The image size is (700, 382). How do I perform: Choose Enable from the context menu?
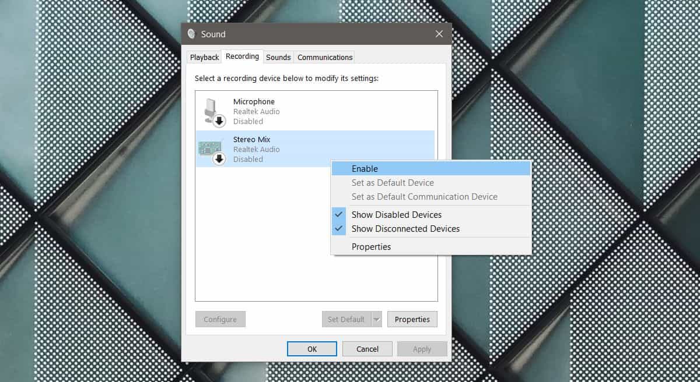pyautogui.click(x=431, y=168)
